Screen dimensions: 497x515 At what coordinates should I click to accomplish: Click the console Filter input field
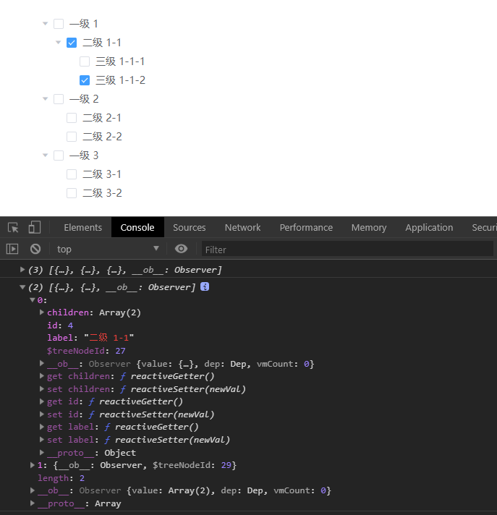[x=347, y=250]
